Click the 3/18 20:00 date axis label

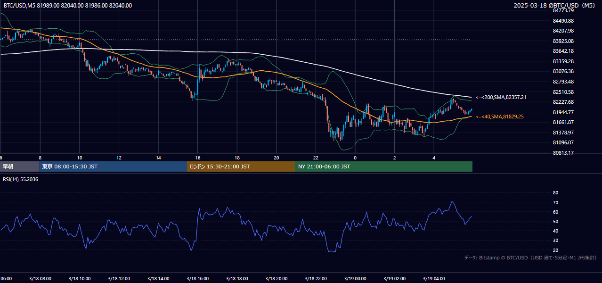tap(277, 279)
